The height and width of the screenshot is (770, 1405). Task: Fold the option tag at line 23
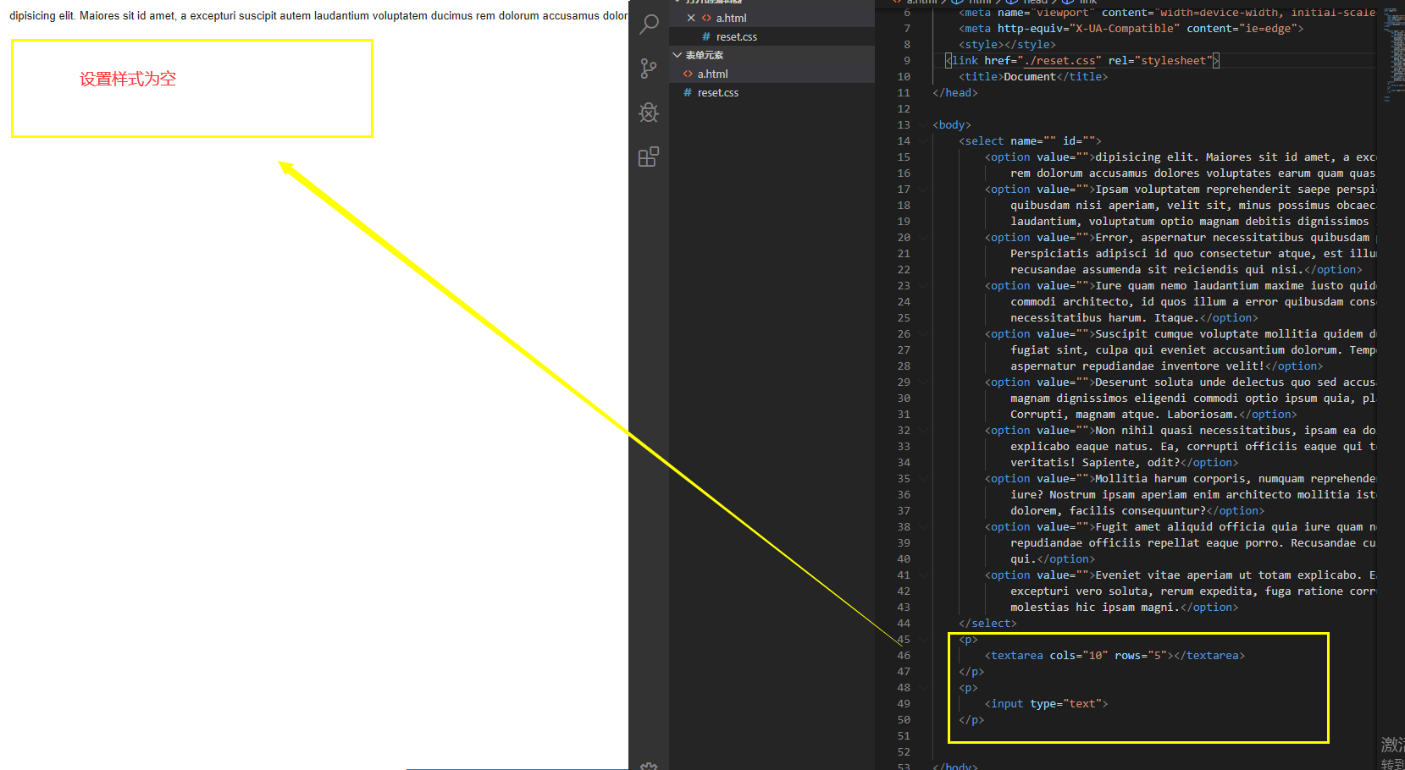pos(924,285)
